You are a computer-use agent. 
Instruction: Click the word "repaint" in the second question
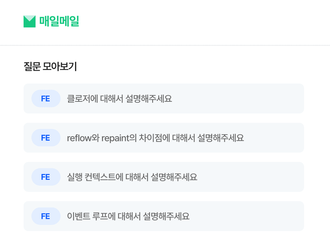click(x=115, y=138)
